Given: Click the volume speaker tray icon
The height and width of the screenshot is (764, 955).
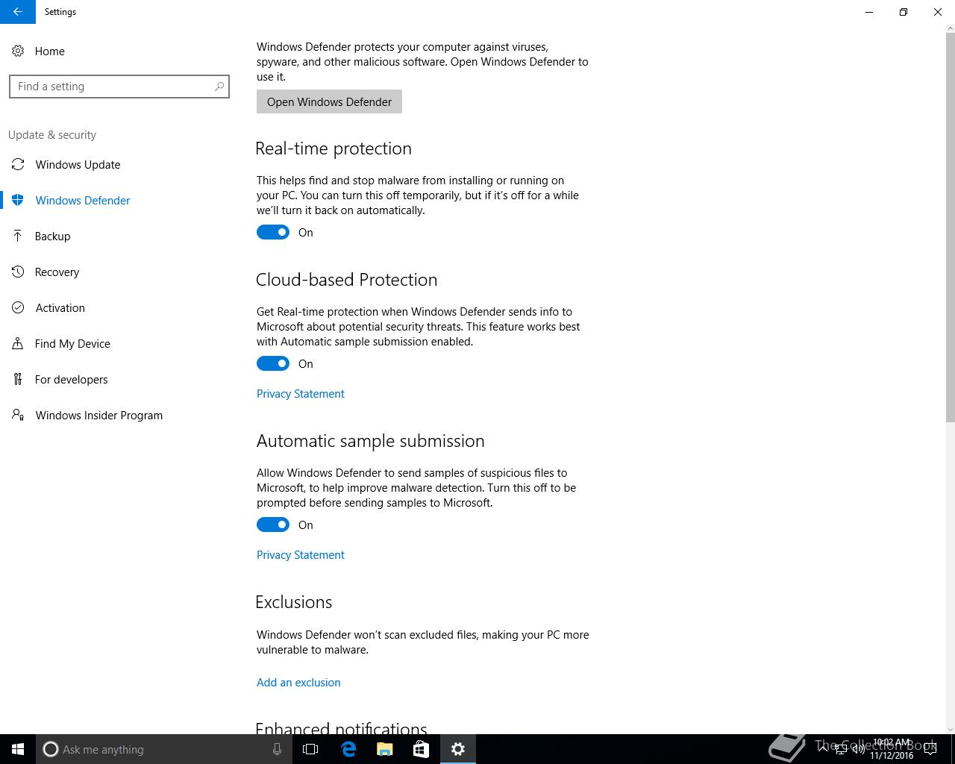Looking at the screenshot, I should pos(858,749).
